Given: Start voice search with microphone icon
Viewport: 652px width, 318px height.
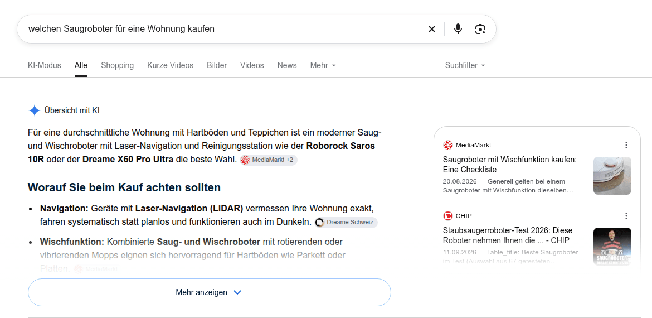Looking at the screenshot, I should coord(458,28).
